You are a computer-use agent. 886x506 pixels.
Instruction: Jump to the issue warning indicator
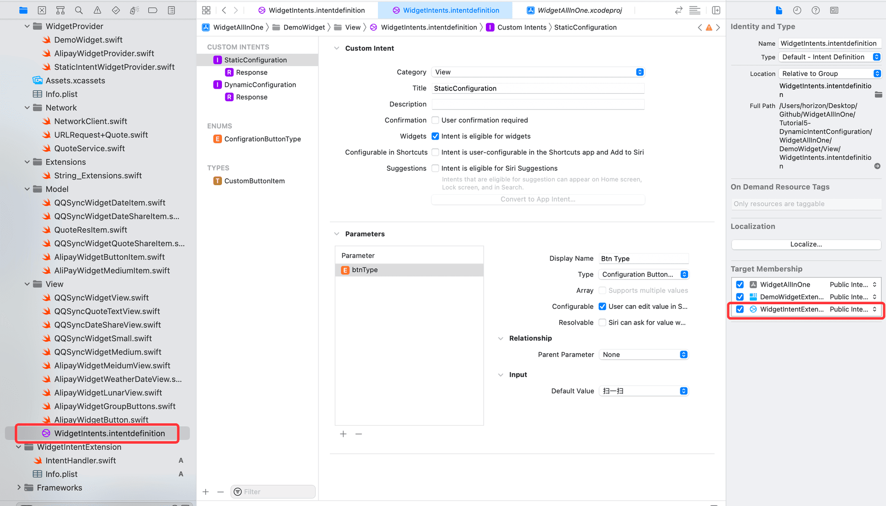[x=709, y=27]
